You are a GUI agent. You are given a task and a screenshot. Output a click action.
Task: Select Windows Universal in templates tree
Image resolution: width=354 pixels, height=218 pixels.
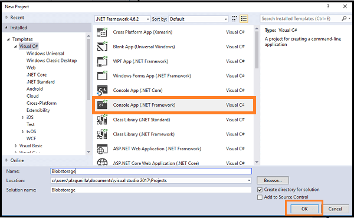tap(45, 54)
